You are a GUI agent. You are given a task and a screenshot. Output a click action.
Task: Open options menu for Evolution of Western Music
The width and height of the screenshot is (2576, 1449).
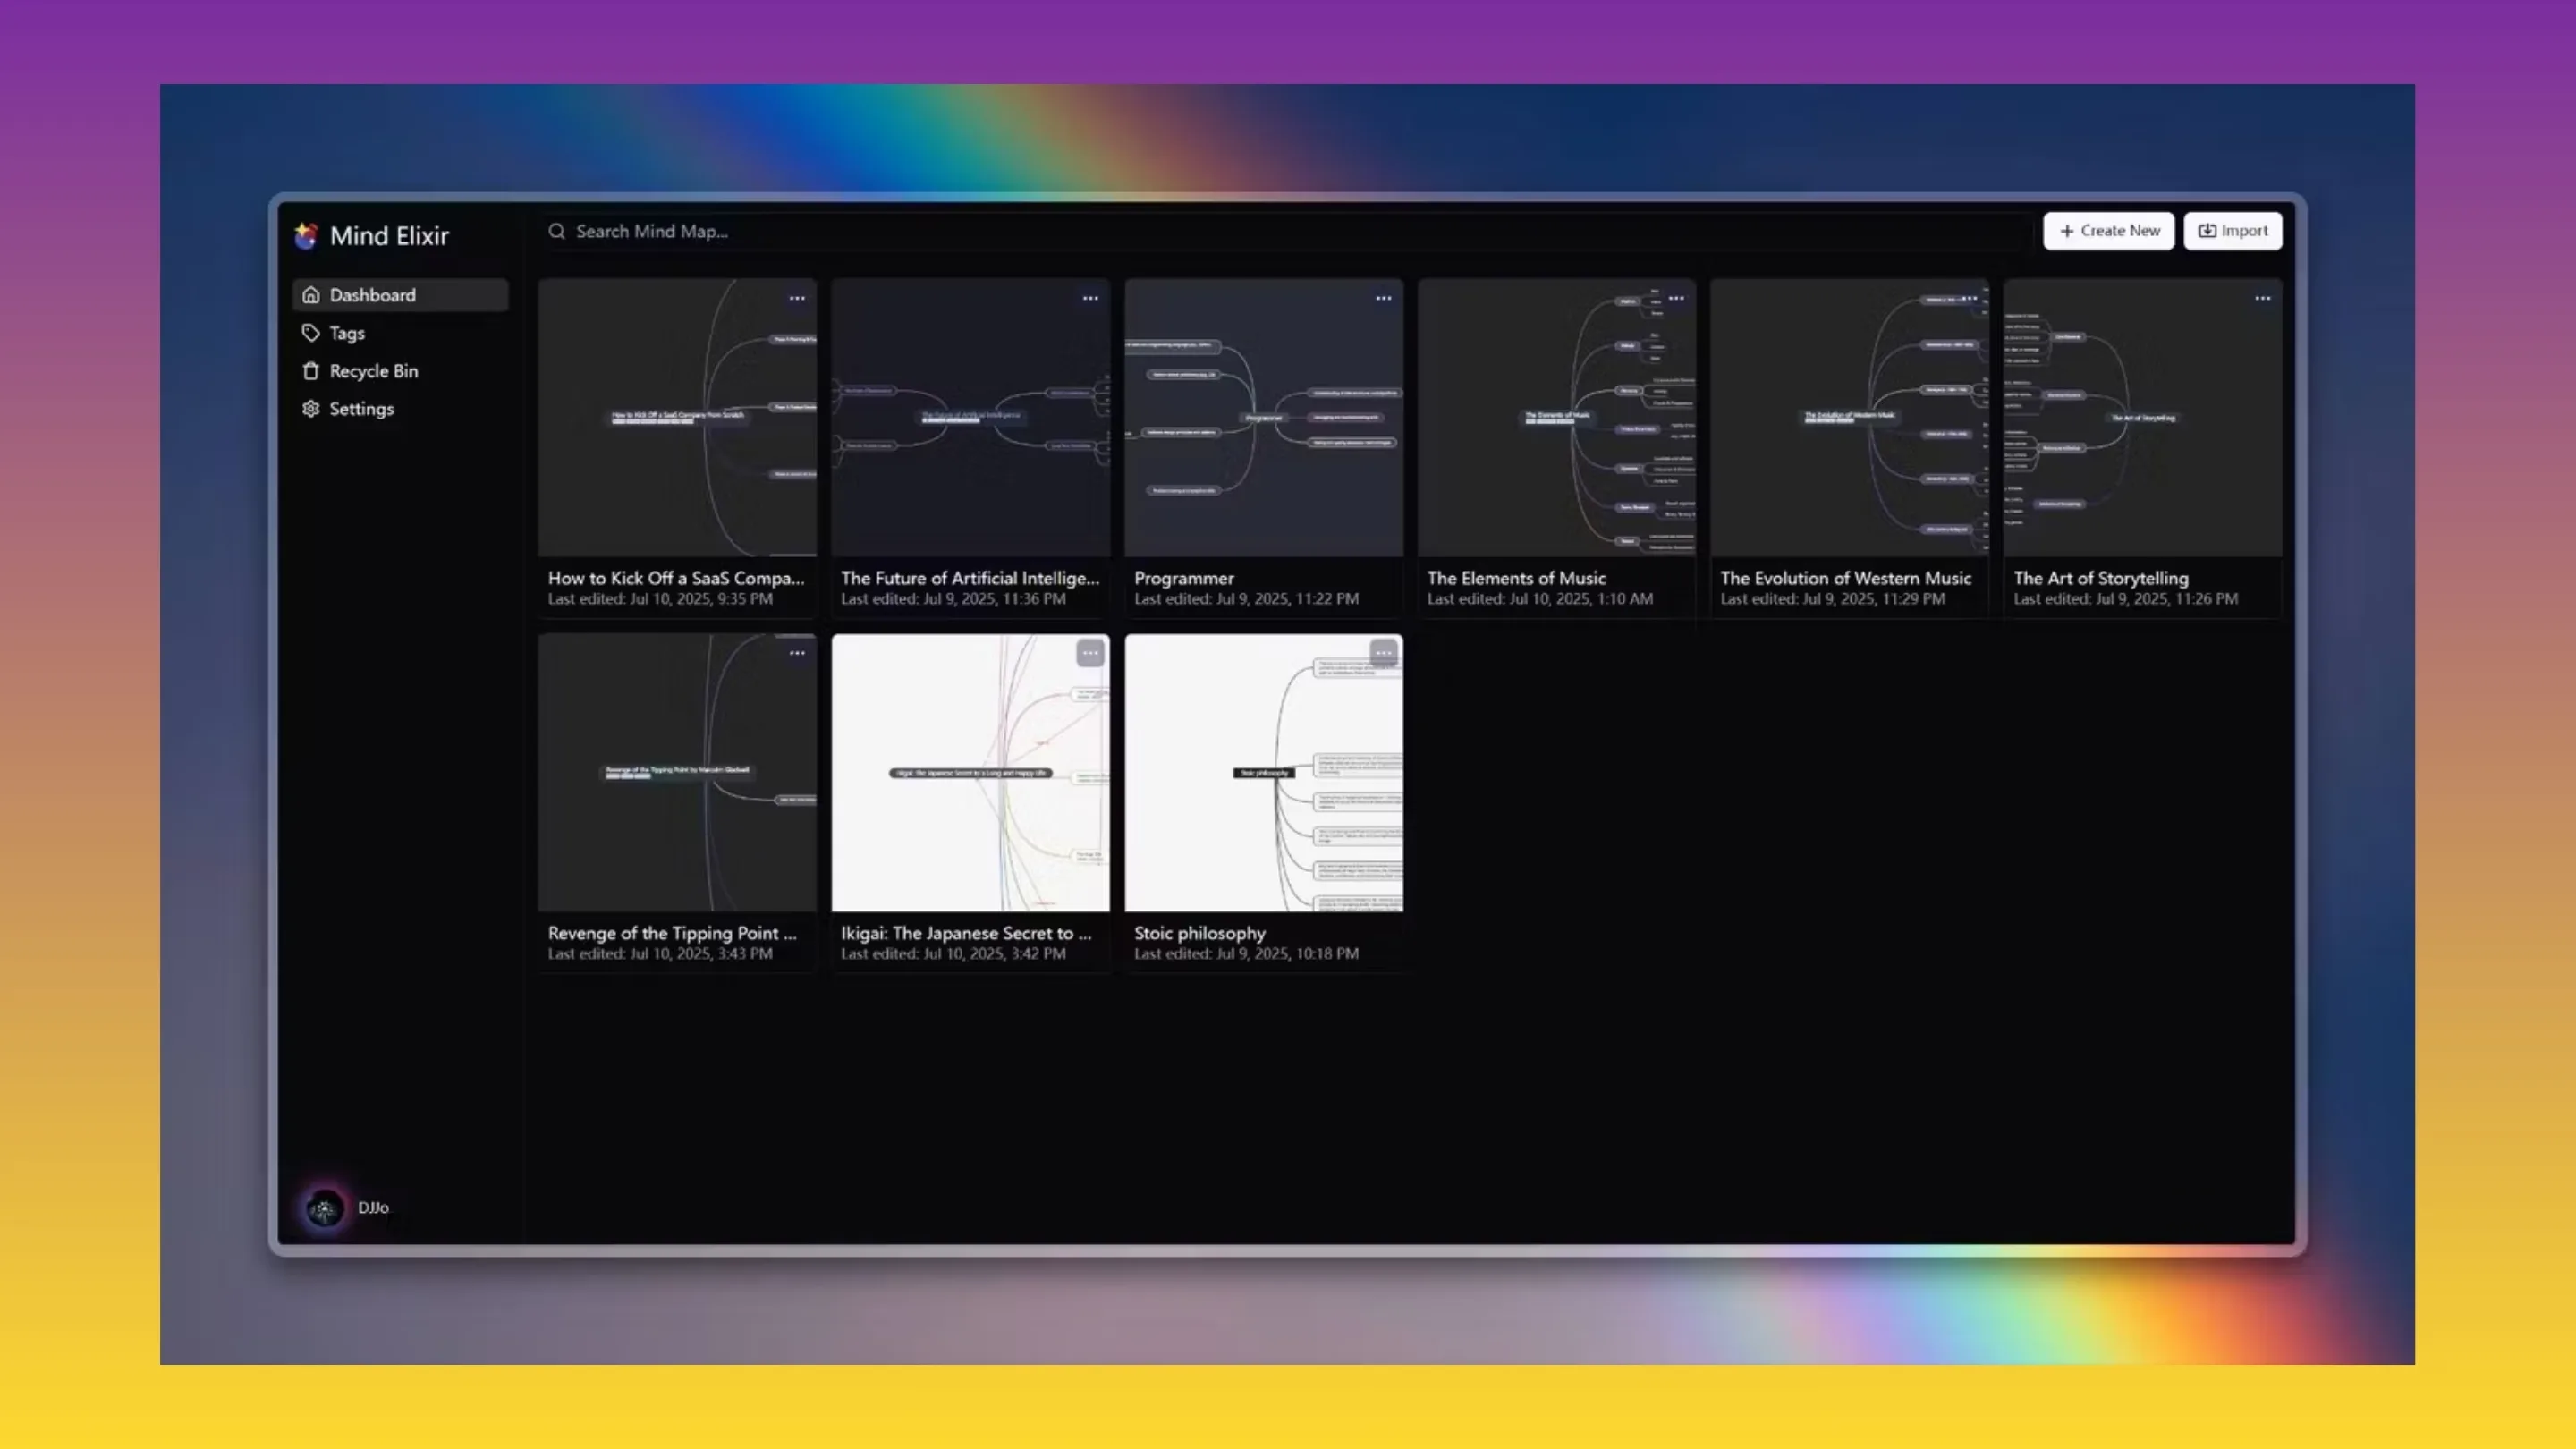click(1969, 298)
